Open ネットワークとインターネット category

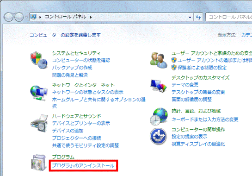tap(83, 85)
